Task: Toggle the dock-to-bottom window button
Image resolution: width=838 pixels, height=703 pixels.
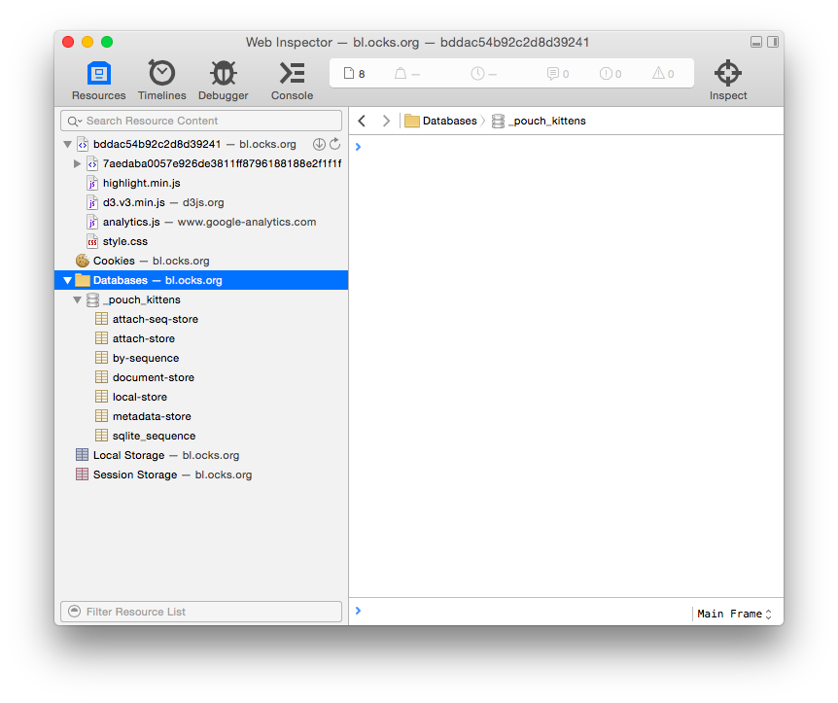Action: pos(756,43)
